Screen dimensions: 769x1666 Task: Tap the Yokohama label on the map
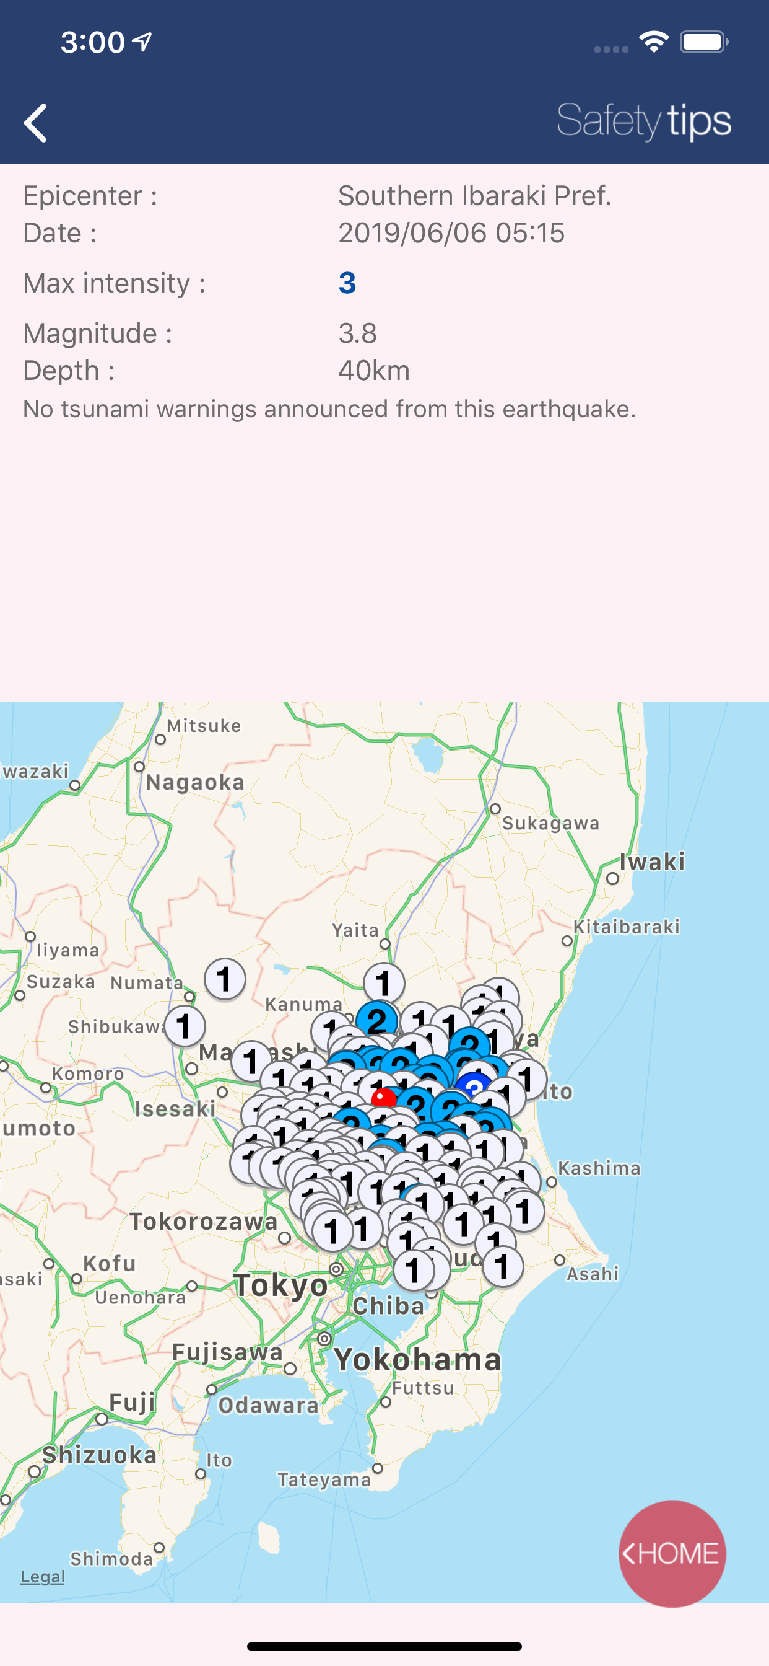pyautogui.click(x=417, y=1359)
